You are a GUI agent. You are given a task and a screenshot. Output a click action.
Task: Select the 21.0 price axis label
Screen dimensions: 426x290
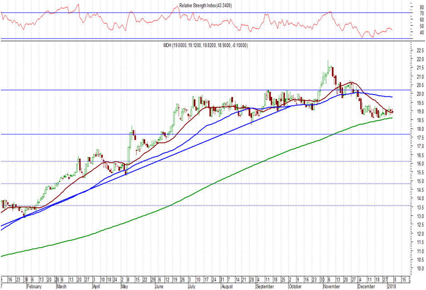coord(420,77)
